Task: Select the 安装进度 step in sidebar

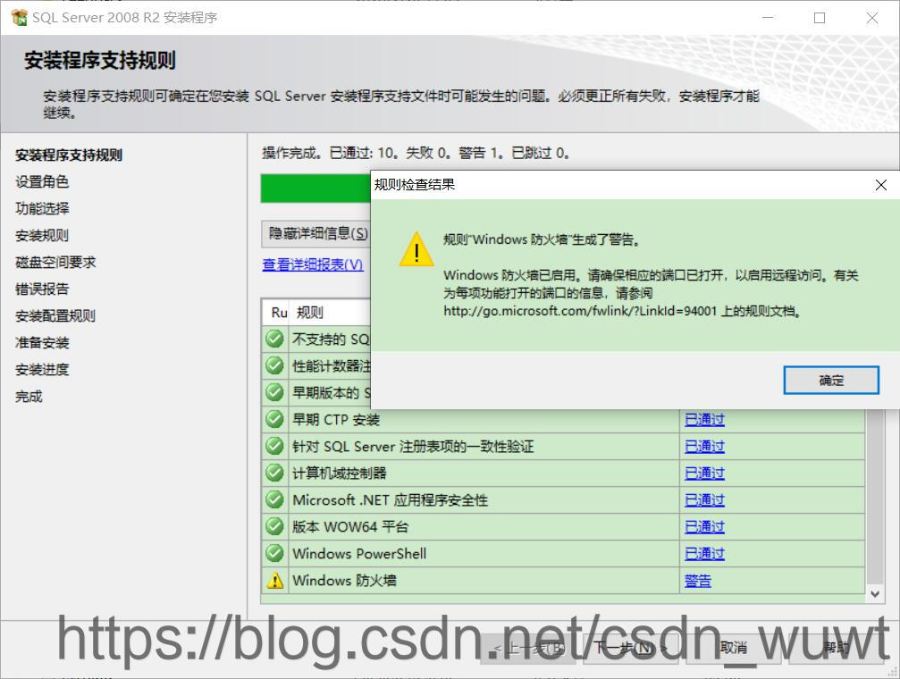Action: pos(42,370)
